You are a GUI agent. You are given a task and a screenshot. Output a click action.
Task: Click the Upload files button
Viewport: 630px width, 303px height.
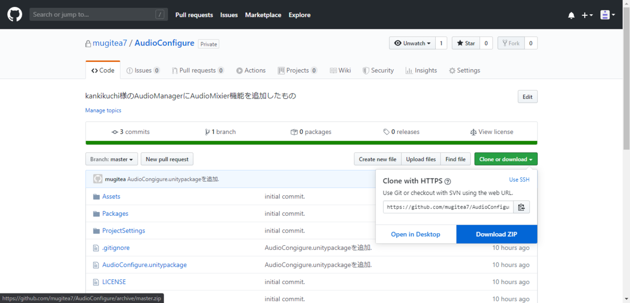tap(421, 159)
